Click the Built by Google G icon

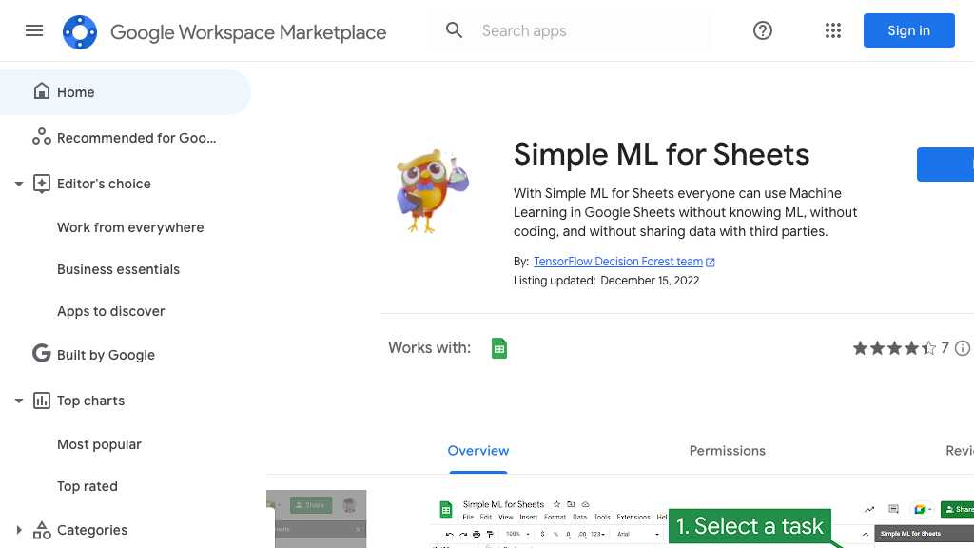42,353
